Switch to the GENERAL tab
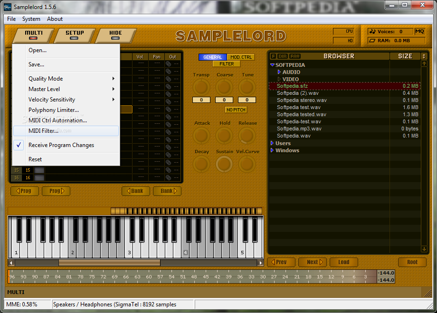Viewport: 437px width, 313px height. [213, 57]
